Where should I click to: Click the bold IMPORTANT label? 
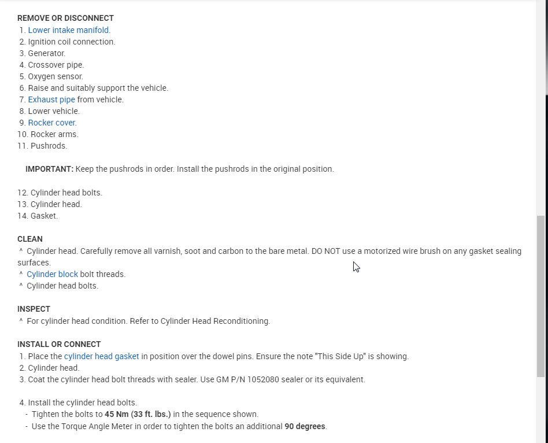(49, 169)
